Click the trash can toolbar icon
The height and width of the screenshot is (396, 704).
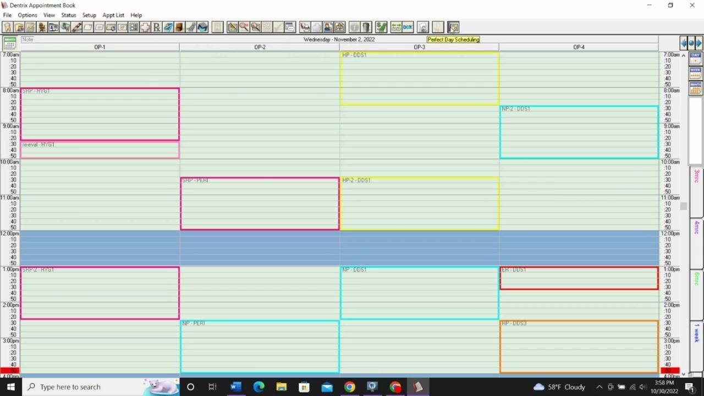(x=366, y=27)
